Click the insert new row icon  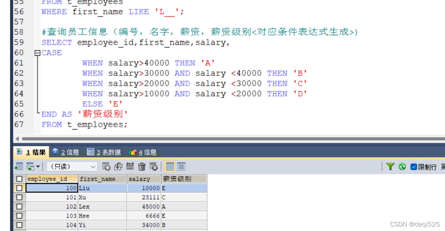click(106, 166)
